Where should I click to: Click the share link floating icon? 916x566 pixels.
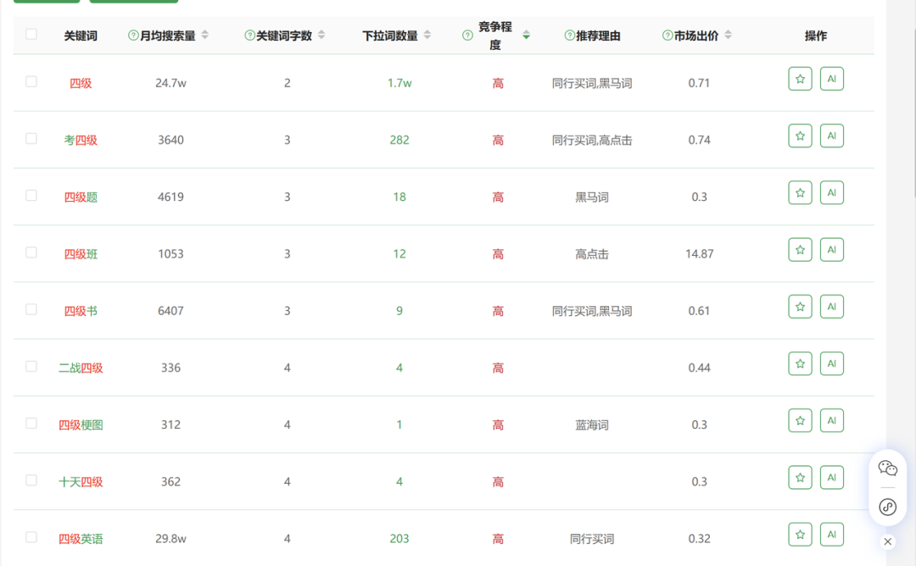pyautogui.click(x=887, y=508)
